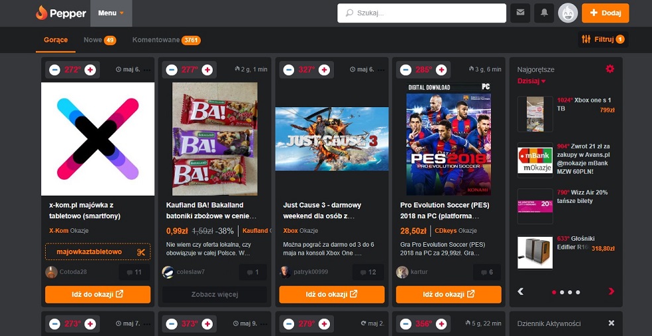Open the 6 comments on PES 2018 deal
The width and height of the screenshot is (652, 336).
(487, 273)
